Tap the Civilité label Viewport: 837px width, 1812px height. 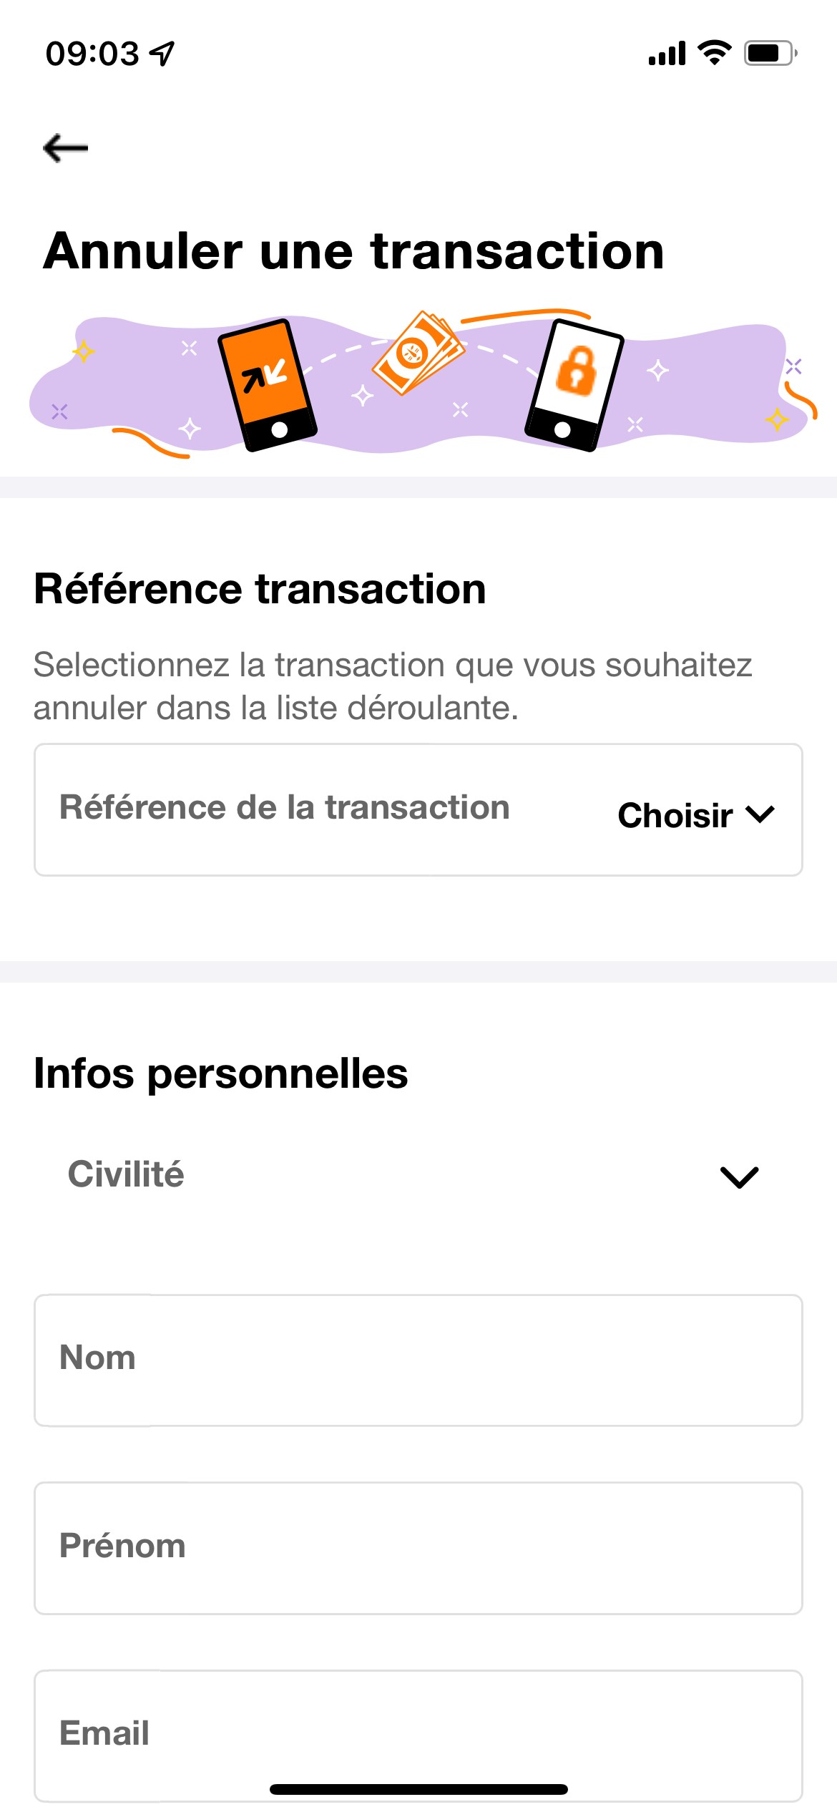pos(126,1174)
